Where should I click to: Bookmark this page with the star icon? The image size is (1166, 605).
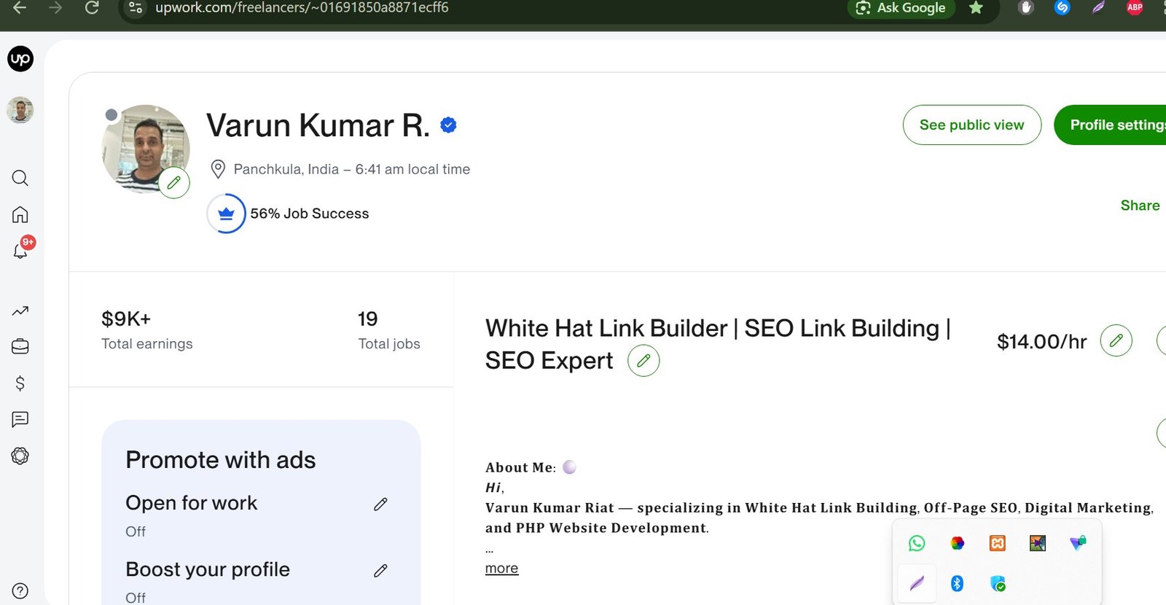(976, 8)
